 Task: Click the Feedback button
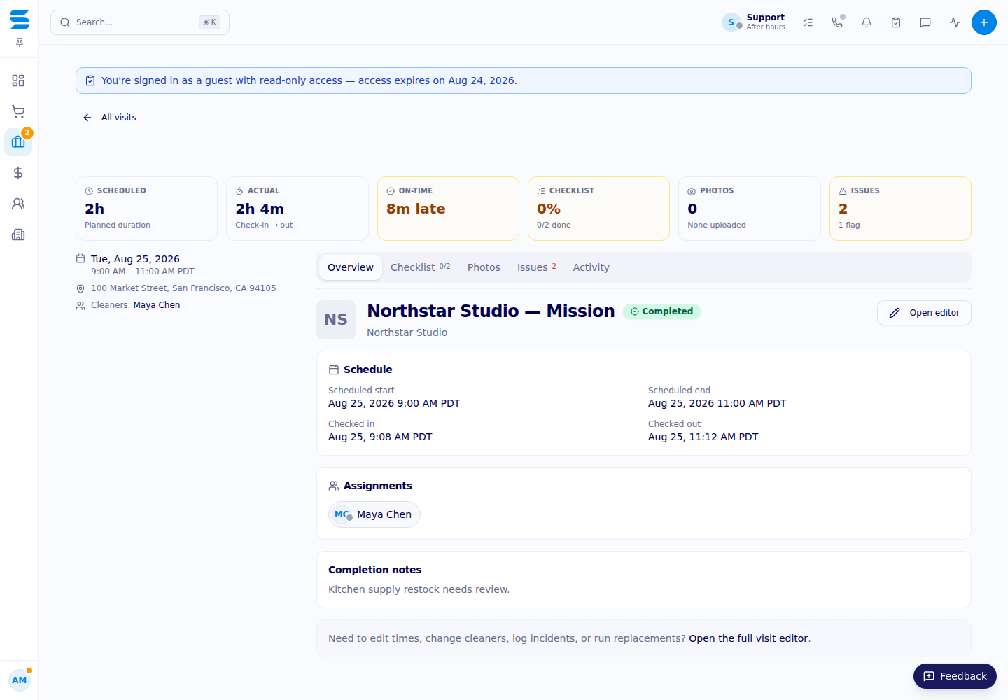955,676
